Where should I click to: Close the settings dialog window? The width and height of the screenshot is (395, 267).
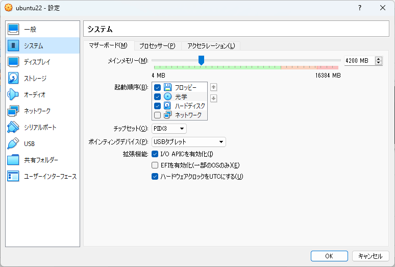click(383, 8)
